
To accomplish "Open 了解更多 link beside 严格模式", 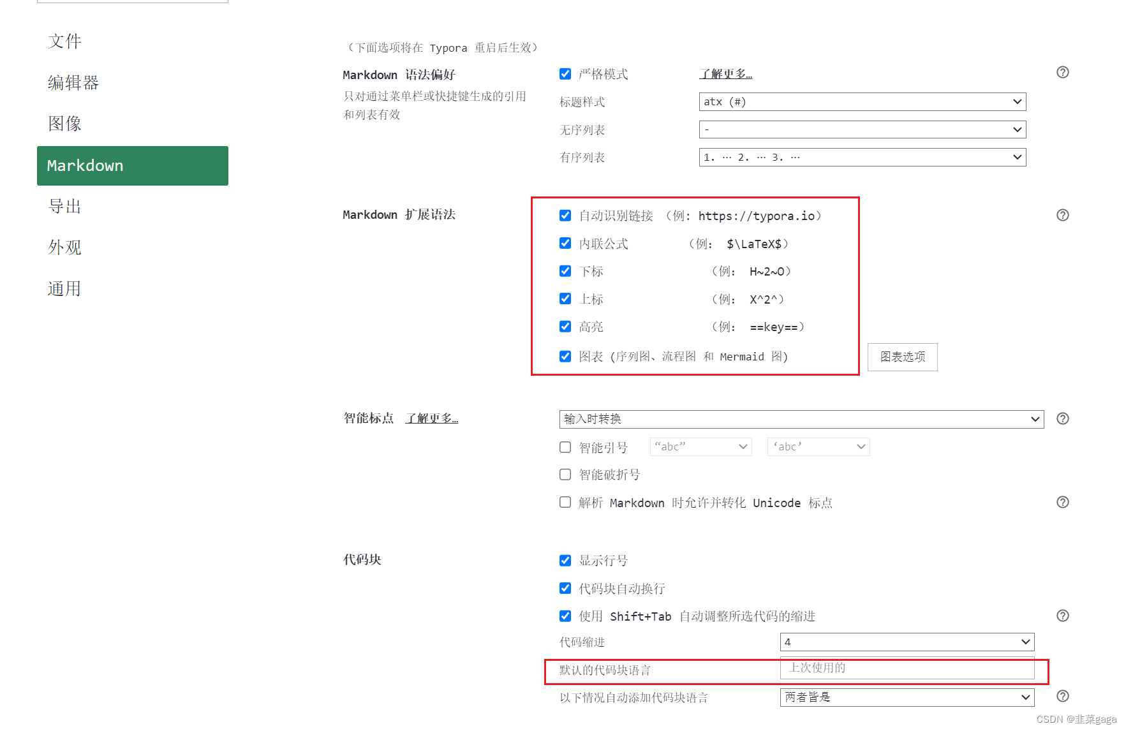I will [726, 74].
